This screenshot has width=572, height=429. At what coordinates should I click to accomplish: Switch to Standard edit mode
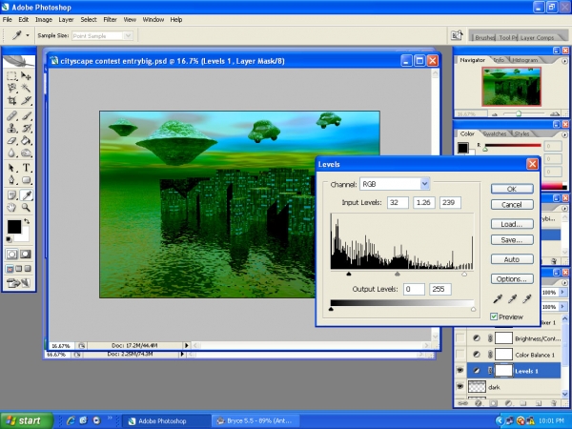click(11, 254)
